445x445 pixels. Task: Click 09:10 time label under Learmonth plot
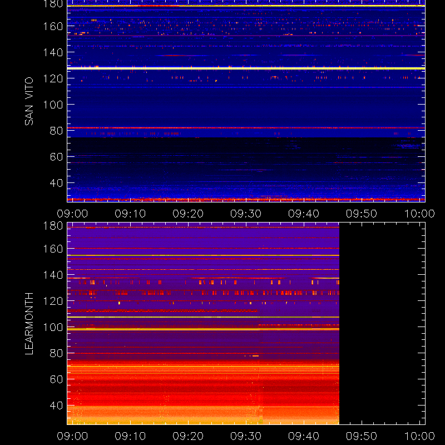point(130,436)
